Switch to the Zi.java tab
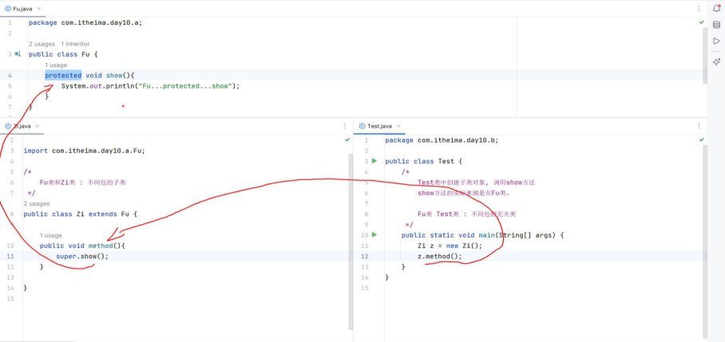Image resolution: width=725 pixels, height=342 pixels. (x=22, y=126)
